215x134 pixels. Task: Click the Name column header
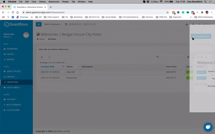70,66
